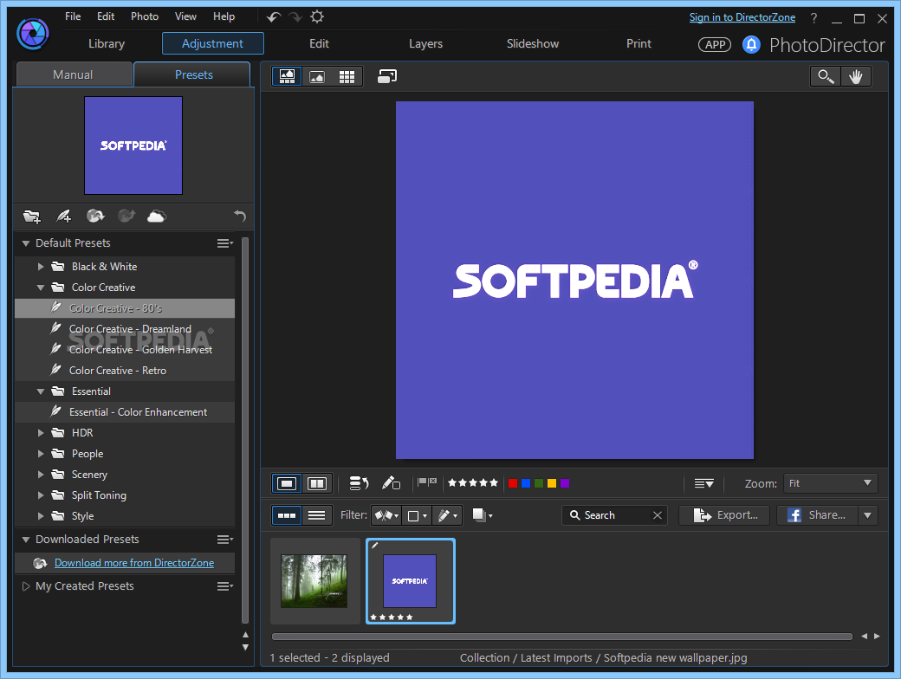Screen dimensions: 901x679
Task: Expand the My Created Presets section
Action: [x=26, y=586]
